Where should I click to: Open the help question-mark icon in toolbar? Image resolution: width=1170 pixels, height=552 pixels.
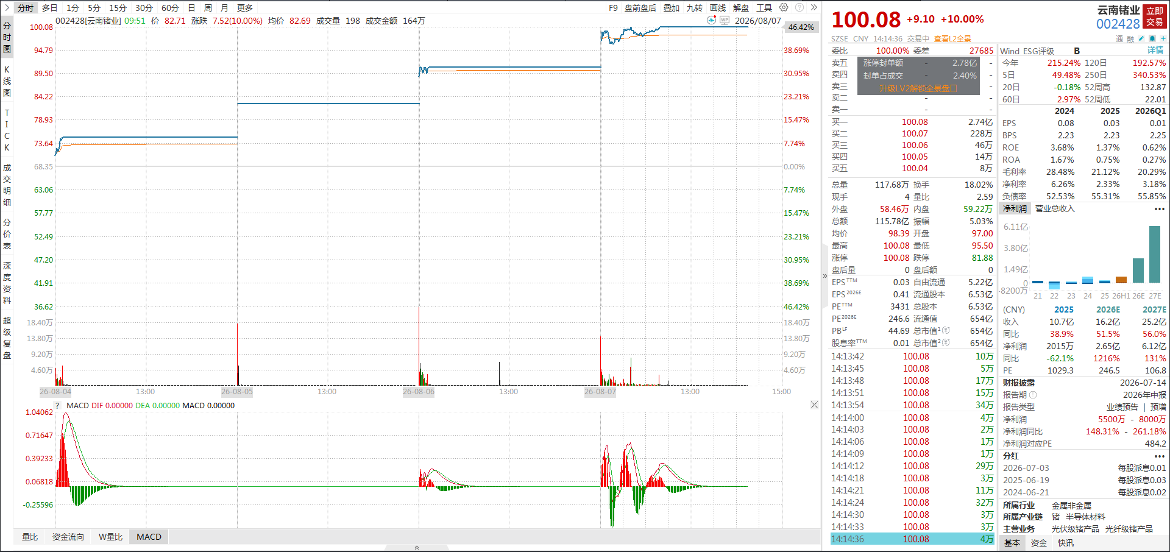click(x=799, y=8)
